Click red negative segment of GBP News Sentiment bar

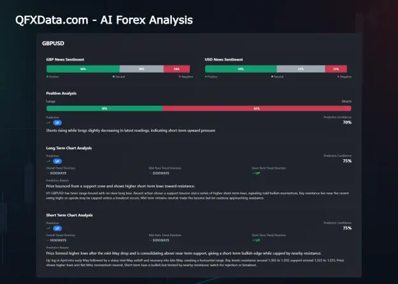(176, 69)
